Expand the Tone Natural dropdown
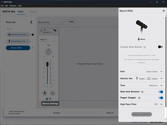The height and width of the screenshot is (125, 167). pos(161,85)
